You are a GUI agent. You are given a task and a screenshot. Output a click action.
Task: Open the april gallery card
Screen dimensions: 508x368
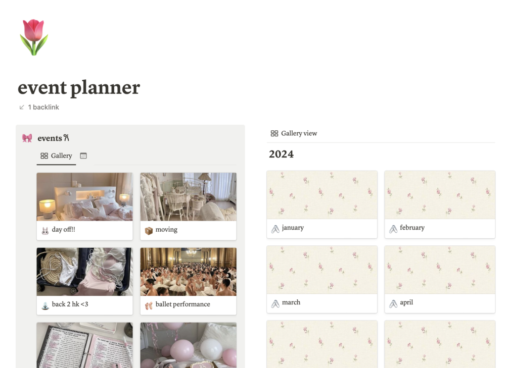pos(440,279)
